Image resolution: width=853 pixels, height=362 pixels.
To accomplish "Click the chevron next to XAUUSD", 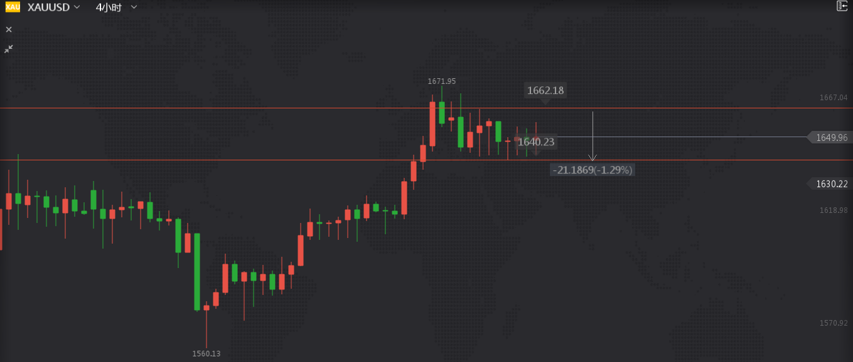I will 77,7.
